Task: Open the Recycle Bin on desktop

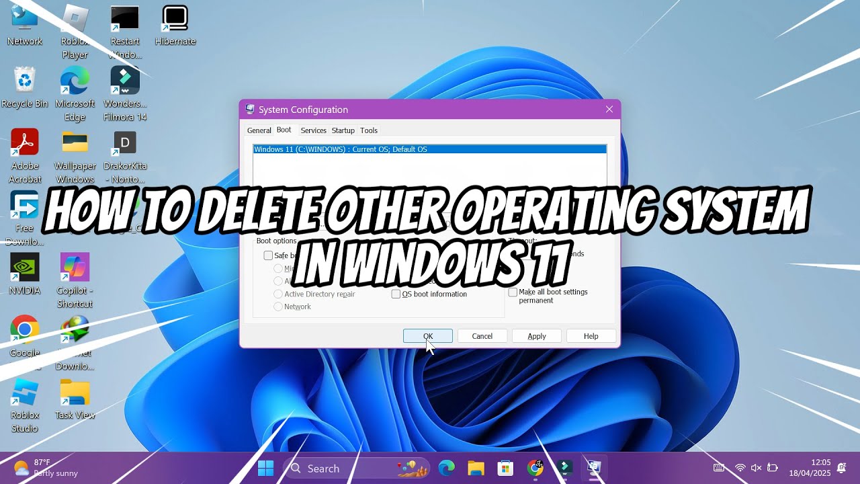Action: (25, 88)
